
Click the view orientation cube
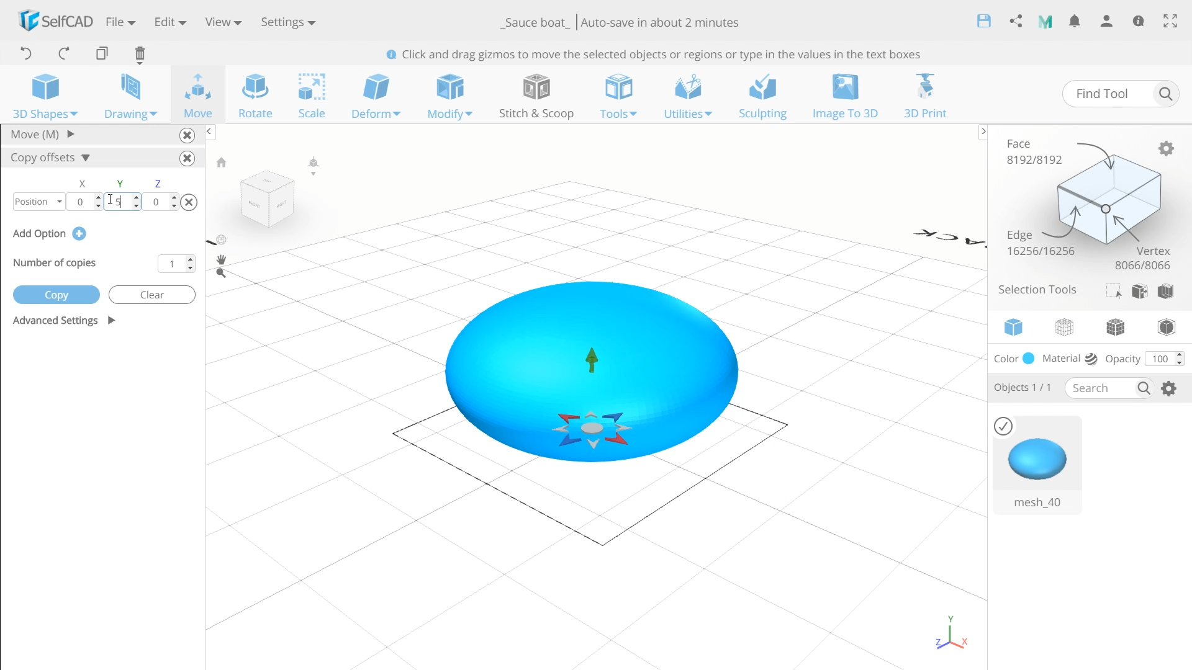[268, 198]
